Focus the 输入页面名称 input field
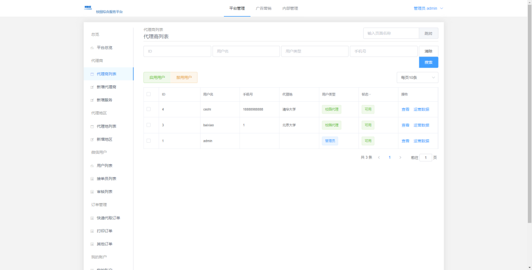 click(391, 33)
